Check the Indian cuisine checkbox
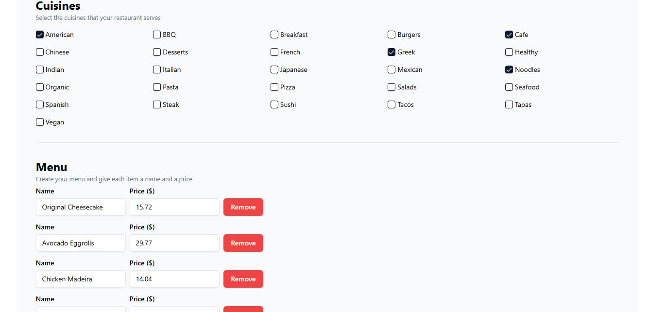648x312 pixels. click(x=40, y=69)
